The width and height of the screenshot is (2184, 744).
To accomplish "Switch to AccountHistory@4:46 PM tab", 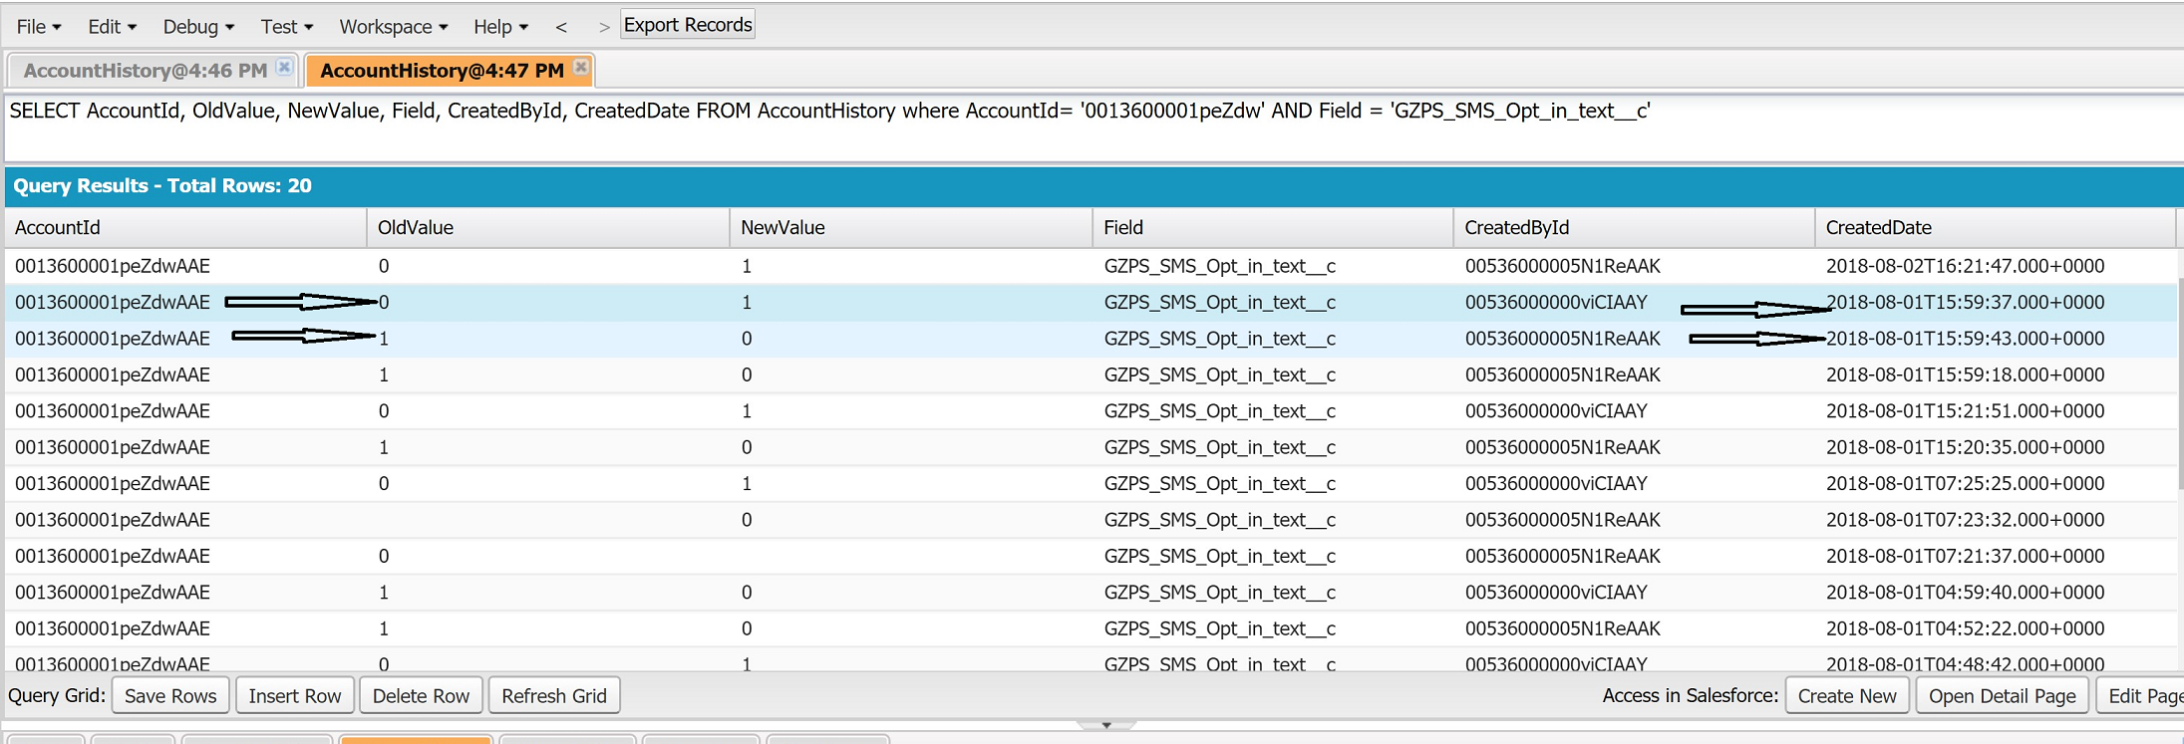I will pos(145,71).
